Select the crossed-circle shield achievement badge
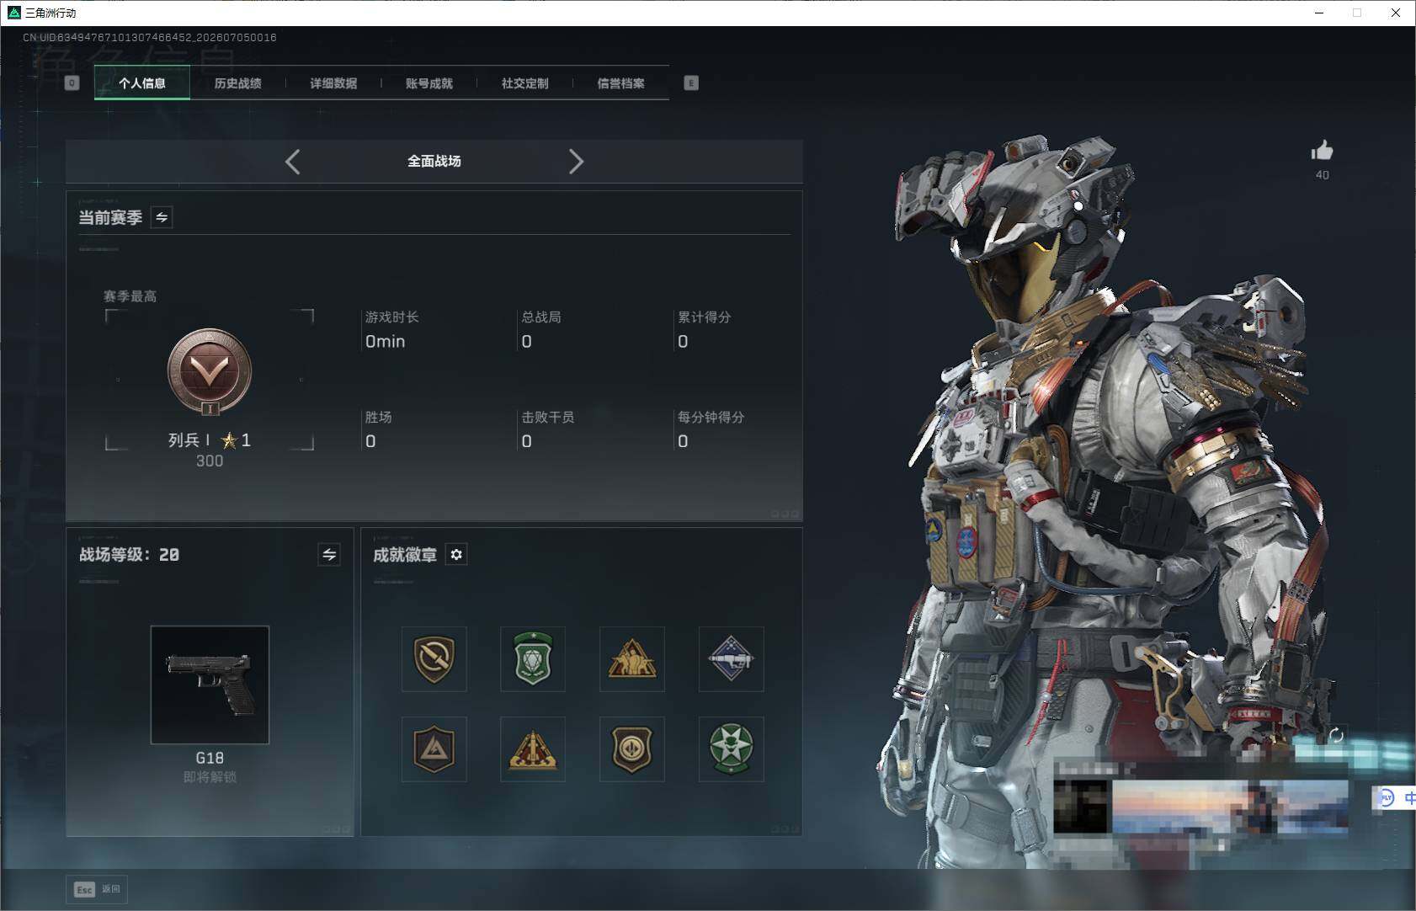Image resolution: width=1416 pixels, height=911 pixels. tap(434, 658)
